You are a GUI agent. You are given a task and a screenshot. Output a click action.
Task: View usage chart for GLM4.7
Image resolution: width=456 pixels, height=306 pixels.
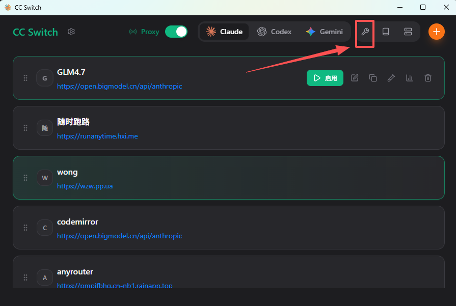tap(410, 78)
